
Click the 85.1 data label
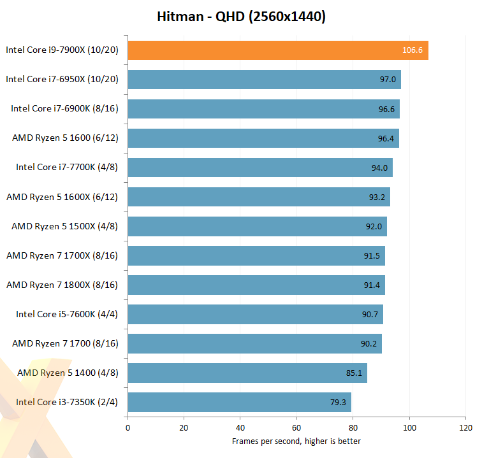354,373
